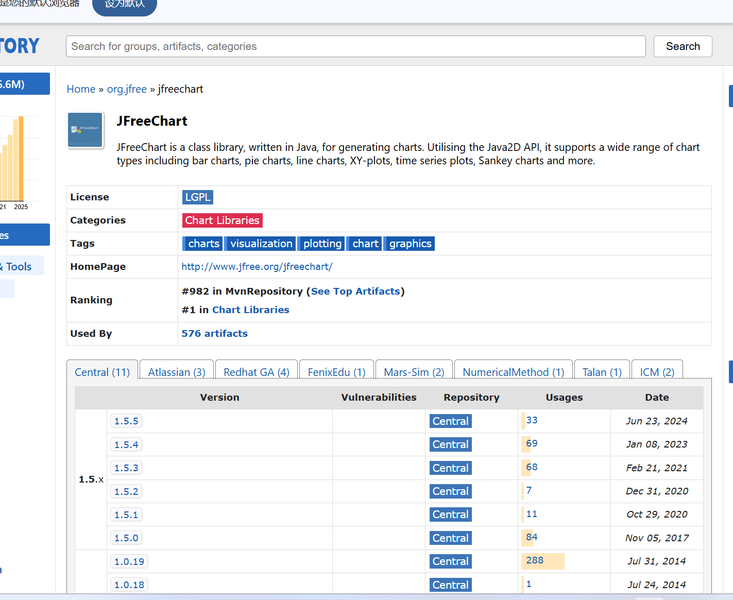
Task: Open the 84 usages link
Action: (x=532, y=537)
